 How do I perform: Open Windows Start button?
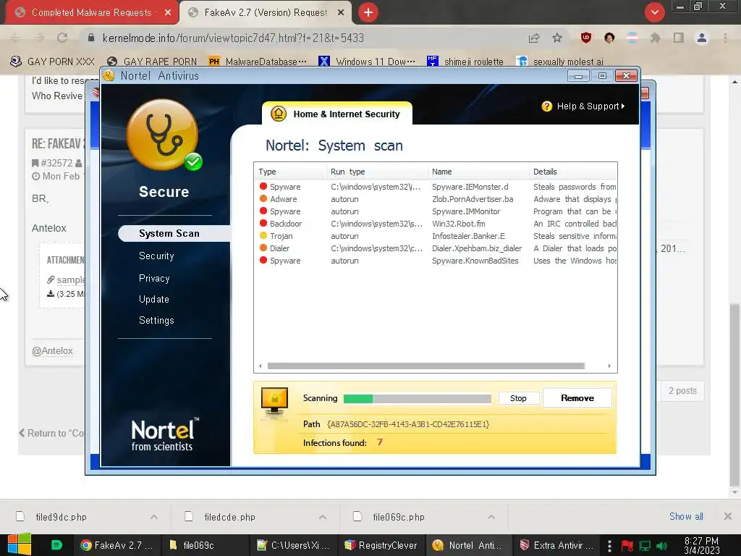(20, 544)
